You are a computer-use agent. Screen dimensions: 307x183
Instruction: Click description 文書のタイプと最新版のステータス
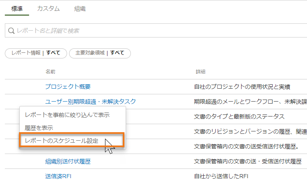(239, 116)
